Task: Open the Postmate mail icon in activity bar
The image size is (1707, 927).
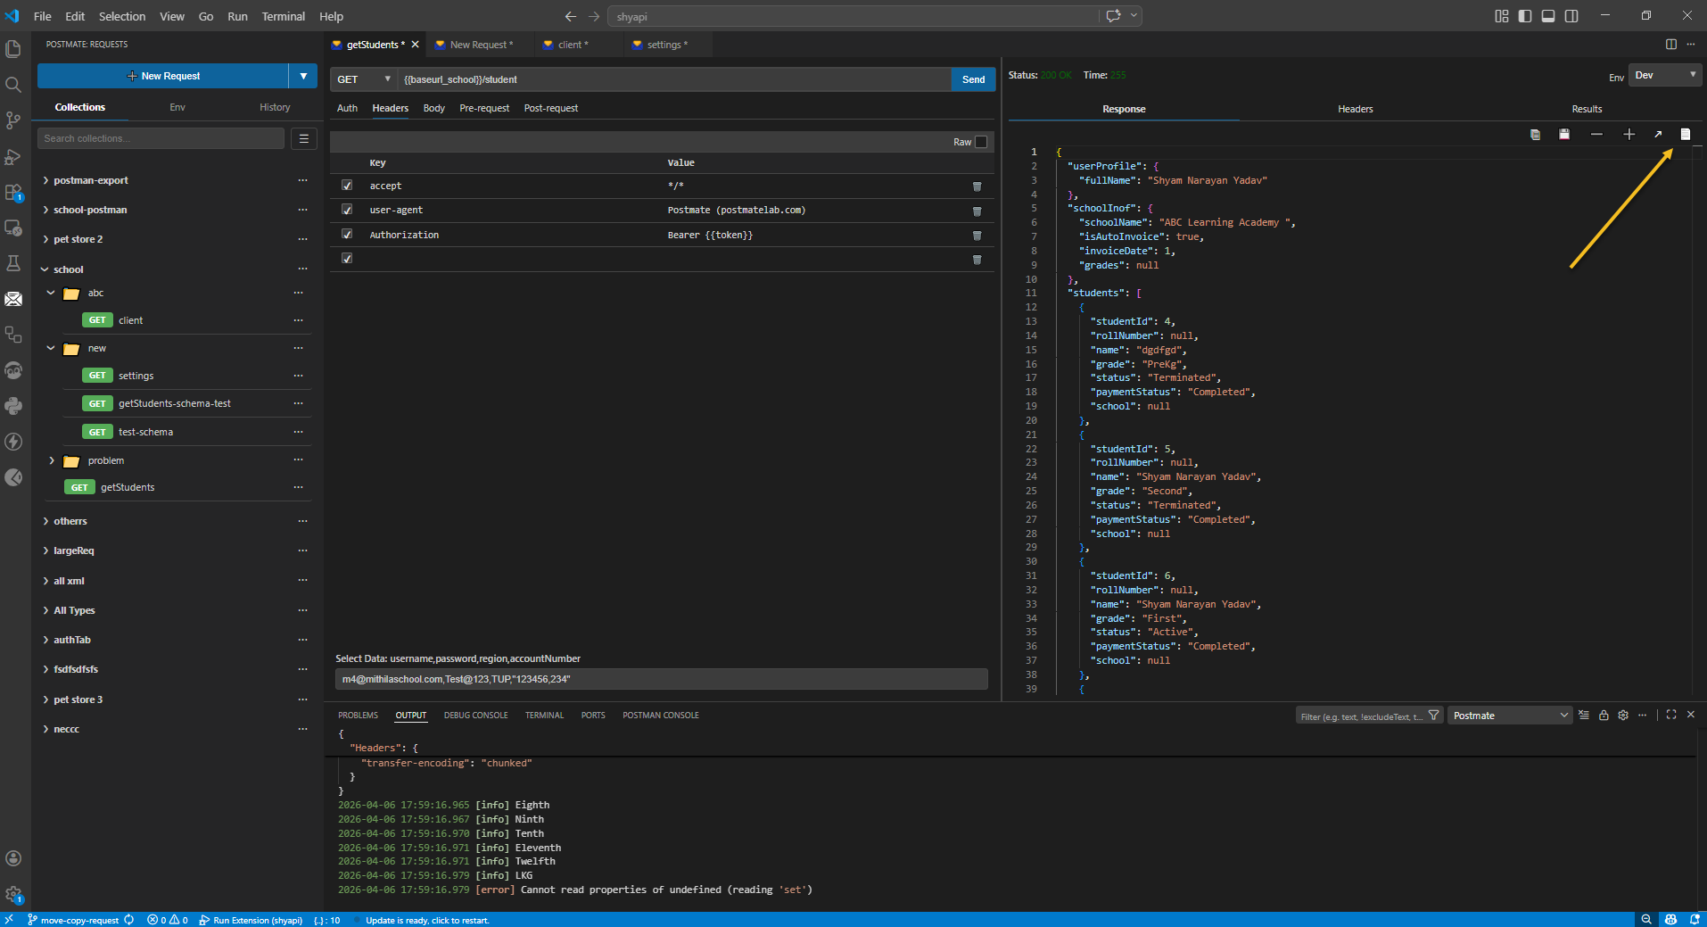Action: coord(13,299)
